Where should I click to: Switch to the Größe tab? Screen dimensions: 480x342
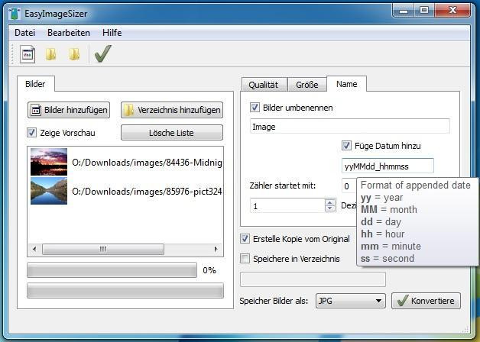307,85
